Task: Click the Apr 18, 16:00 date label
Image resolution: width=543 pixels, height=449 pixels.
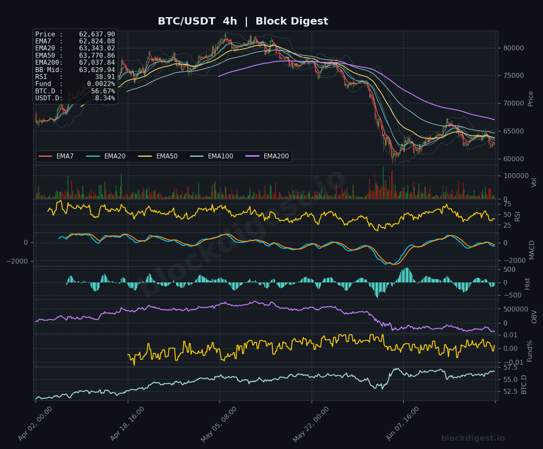Action: pos(127,424)
